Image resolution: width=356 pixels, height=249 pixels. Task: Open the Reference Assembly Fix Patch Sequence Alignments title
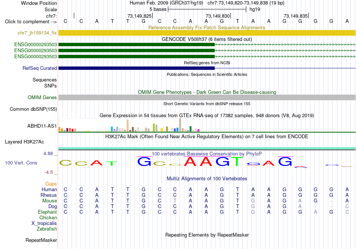(206, 27)
